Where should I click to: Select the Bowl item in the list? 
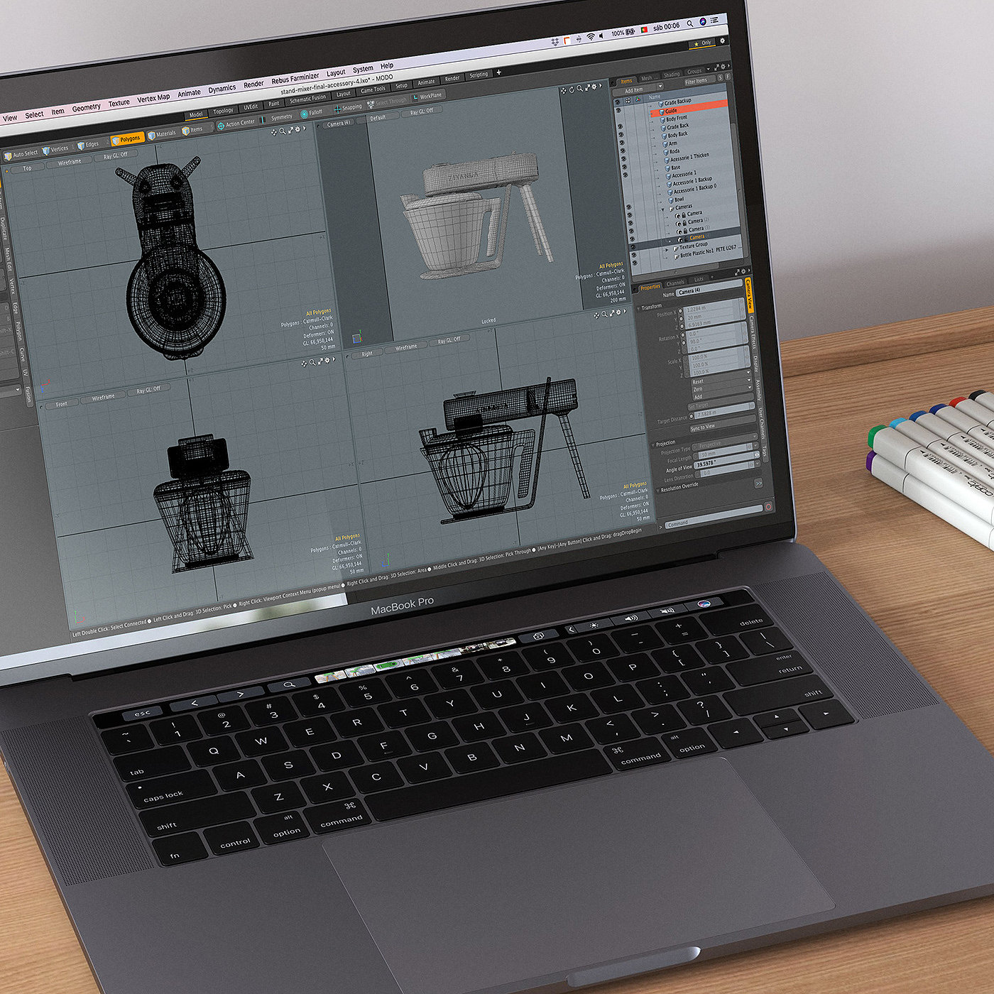coord(679,200)
